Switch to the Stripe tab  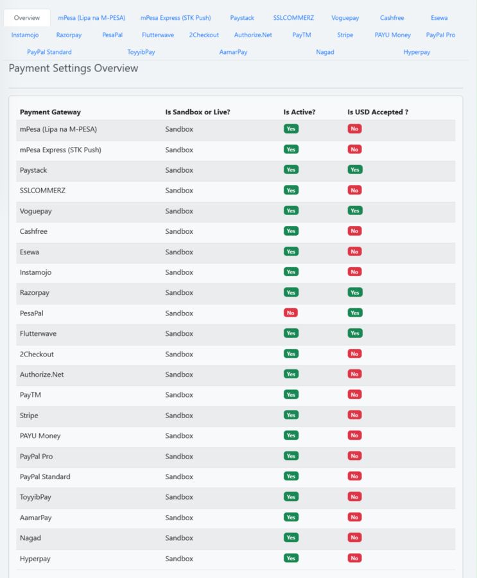345,35
